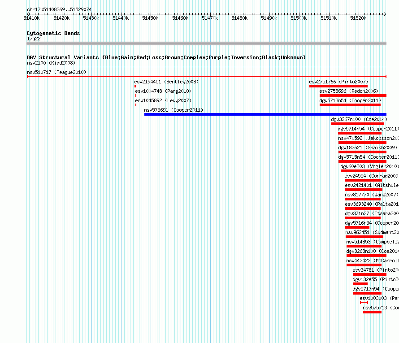
Task: Click the dgv371n27 variant label
Action: [x=372, y=213]
